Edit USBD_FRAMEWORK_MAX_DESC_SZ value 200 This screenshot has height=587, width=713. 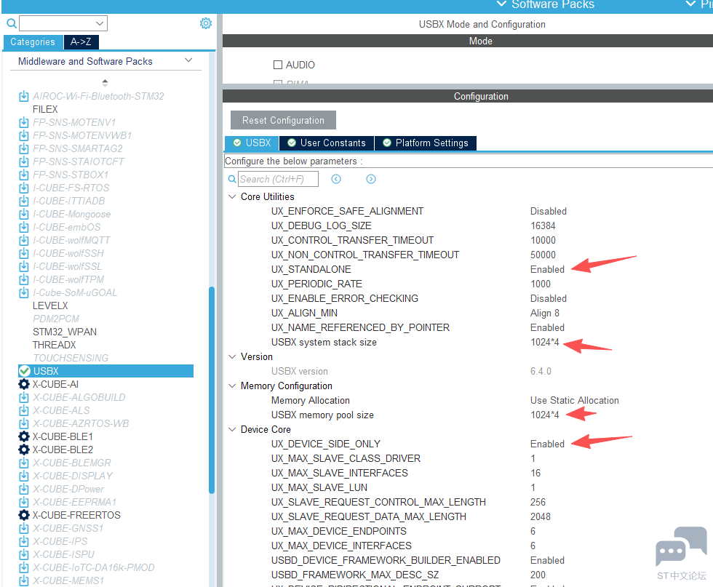[538, 575]
